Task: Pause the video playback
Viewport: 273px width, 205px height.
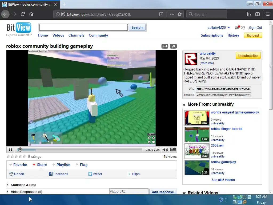Action: [10, 149]
